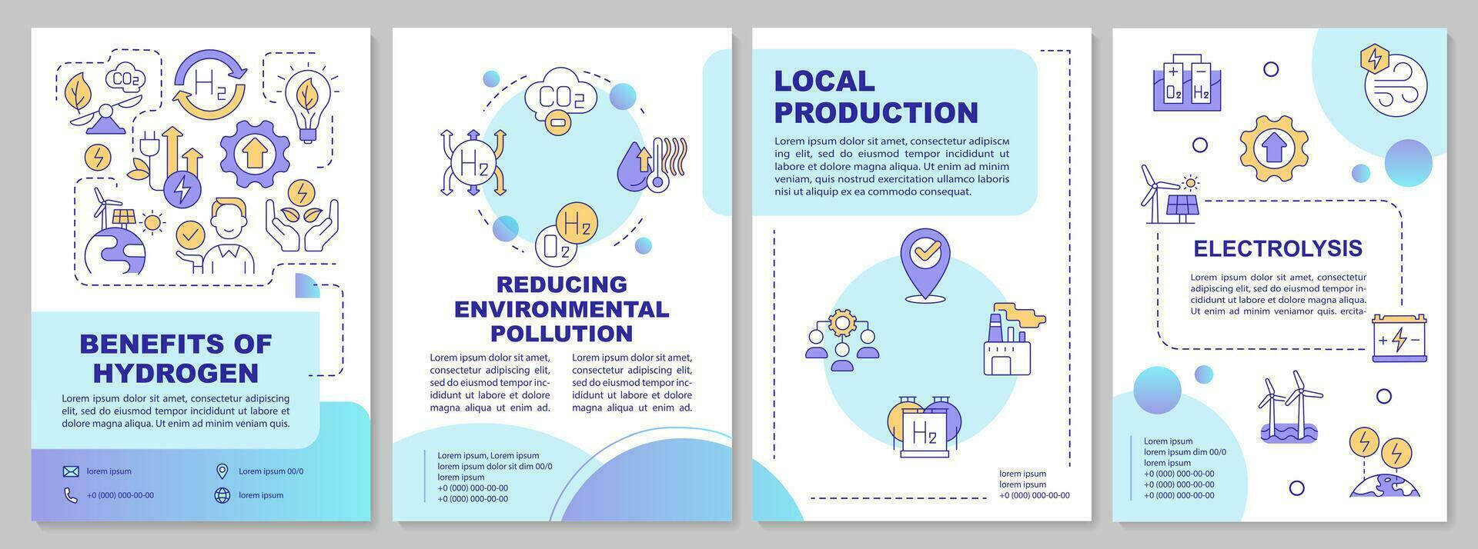Select the 'REDUCING ENVIRONMENTAL POLLUTION' heading
This screenshot has height=549, width=1478.
(562, 308)
